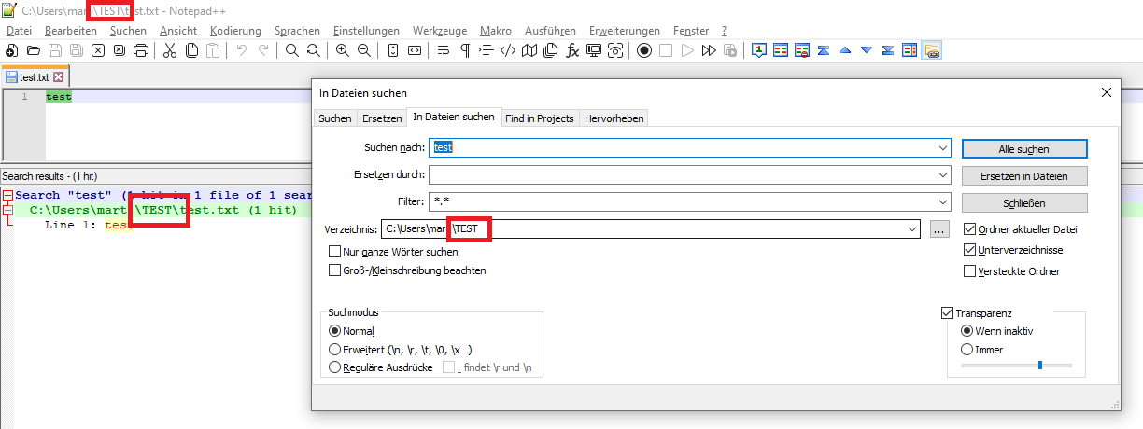Open the Kodierung menu
The image size is (1143, 429).
(x=235, y=31)
